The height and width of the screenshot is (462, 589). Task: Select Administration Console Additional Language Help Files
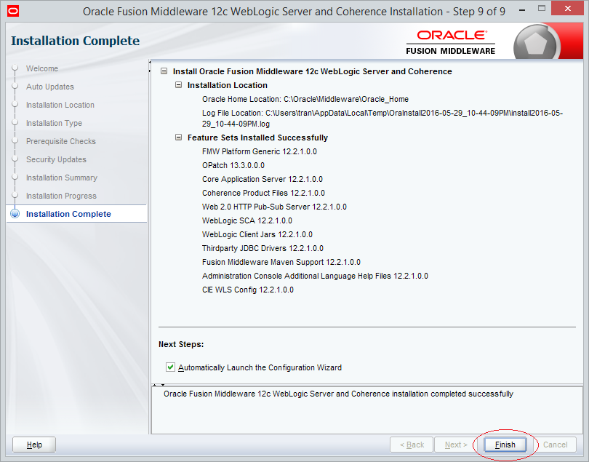point(315,276)
